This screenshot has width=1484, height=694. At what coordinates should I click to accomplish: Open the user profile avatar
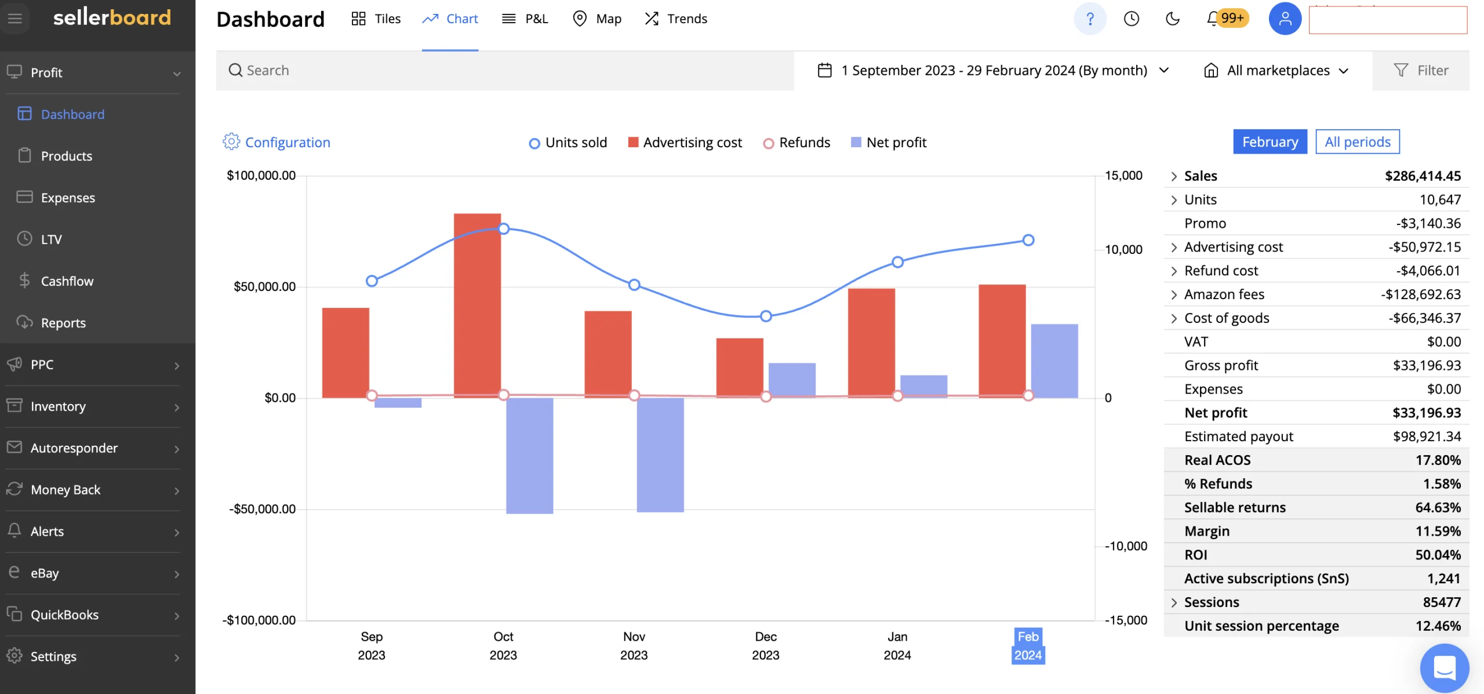[1285, 19]
